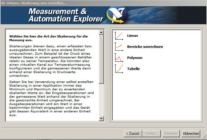
Task: Select the Bereiche umrechnen graph icon
Action: (x=119, y=47)
